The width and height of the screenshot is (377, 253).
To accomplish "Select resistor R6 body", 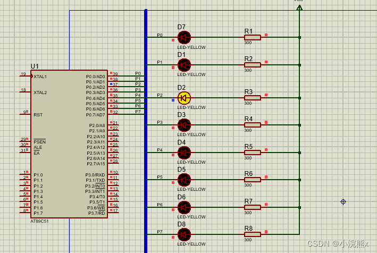I will click(253, 180).
